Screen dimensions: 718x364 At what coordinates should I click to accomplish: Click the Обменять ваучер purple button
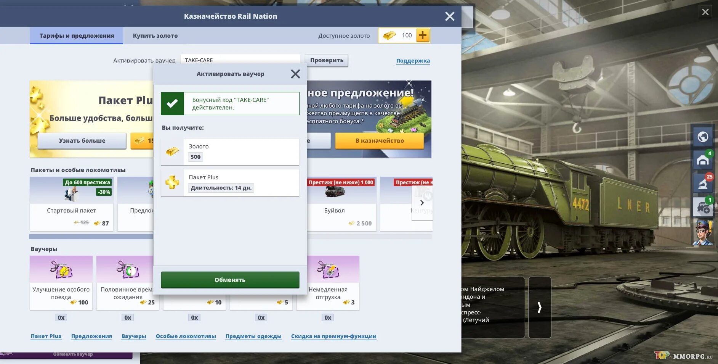[66, 354]
